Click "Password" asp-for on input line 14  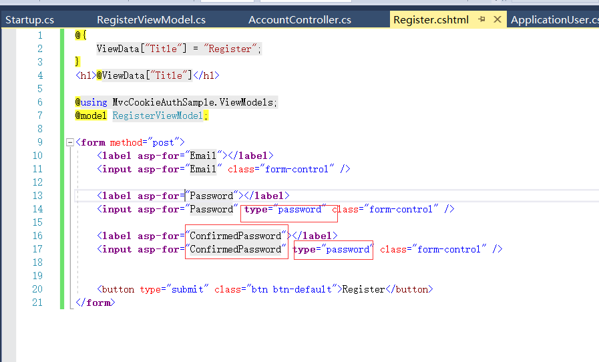pyautogui.click(x=212, y=210)
